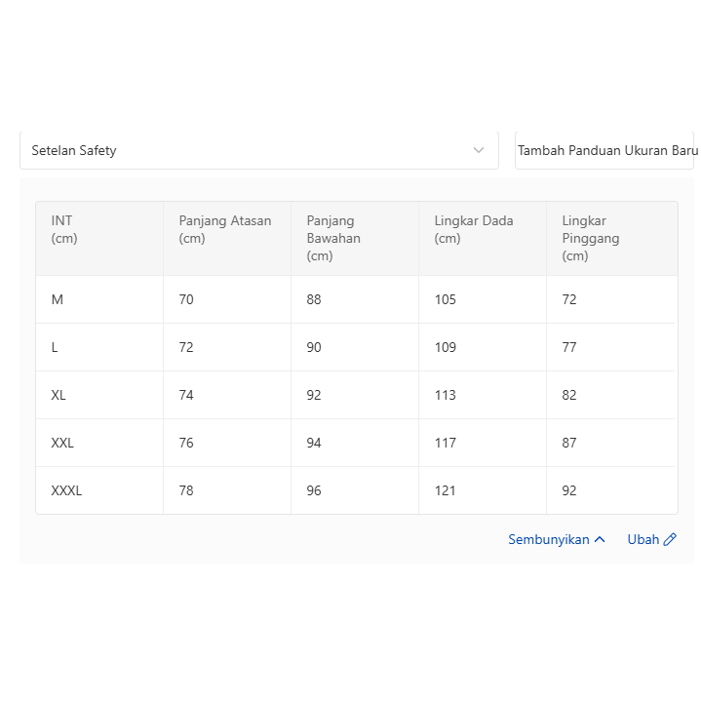Screen dimensions: 701x701
Task: Open the Setelan Safety dropdown
Action: pos(258,150)
